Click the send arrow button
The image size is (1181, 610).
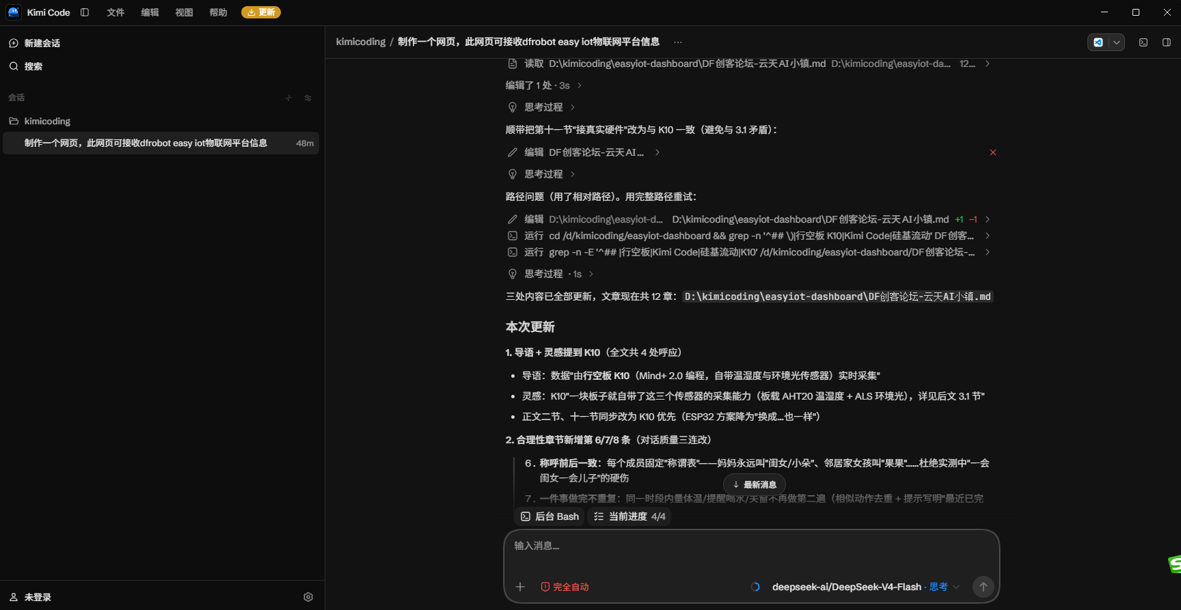(983, 586)
